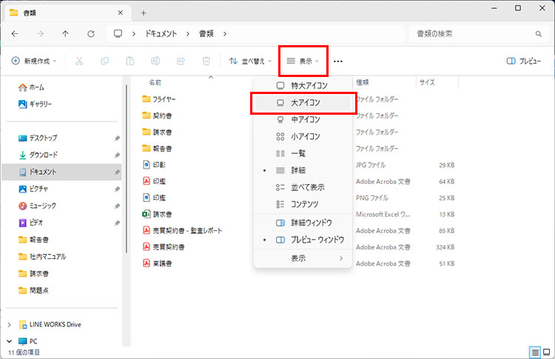Screen dimensions: 555x359
Task: Expand the LINE WORKS Drive tree node
Action: (x=10, y=324)
